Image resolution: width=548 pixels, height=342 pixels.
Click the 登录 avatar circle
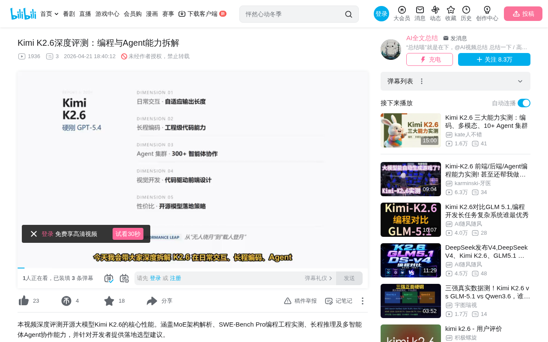click(x=381, y=14)
